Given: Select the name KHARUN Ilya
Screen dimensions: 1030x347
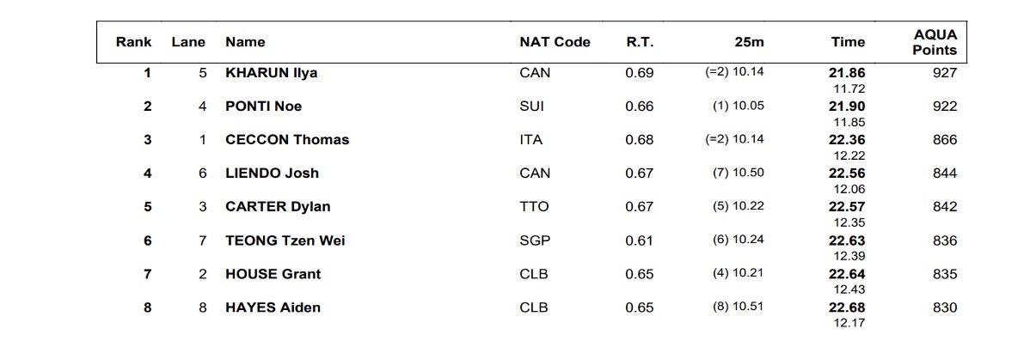Looking at the screenshot, I should tap(271, 73).
